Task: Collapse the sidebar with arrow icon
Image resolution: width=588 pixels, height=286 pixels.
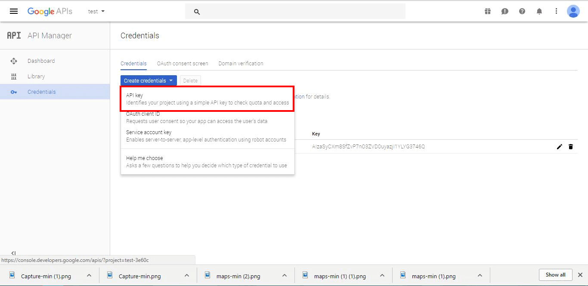Action: pos(13,253)
